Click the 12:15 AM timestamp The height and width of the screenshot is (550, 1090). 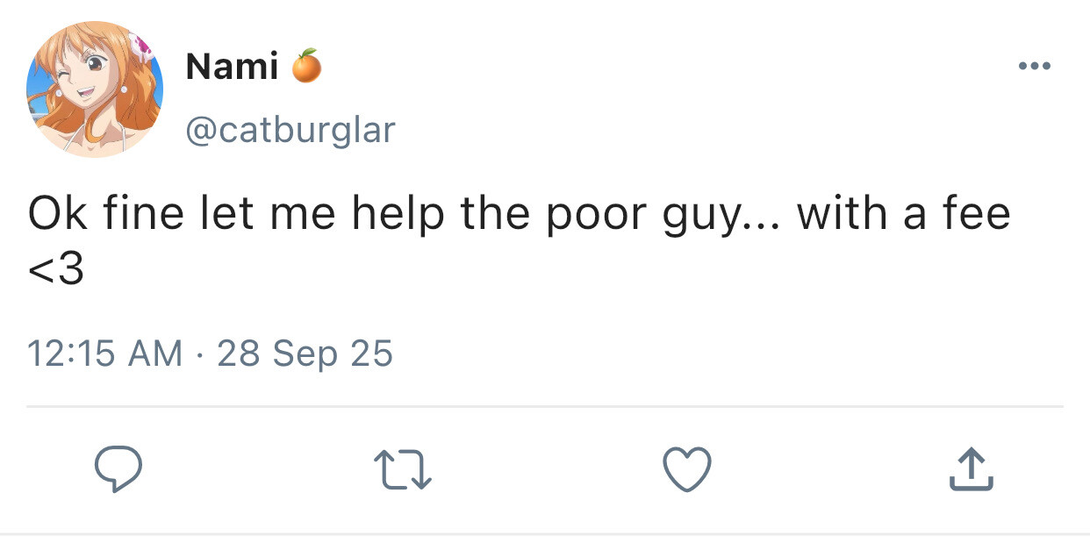coord(104,354)
